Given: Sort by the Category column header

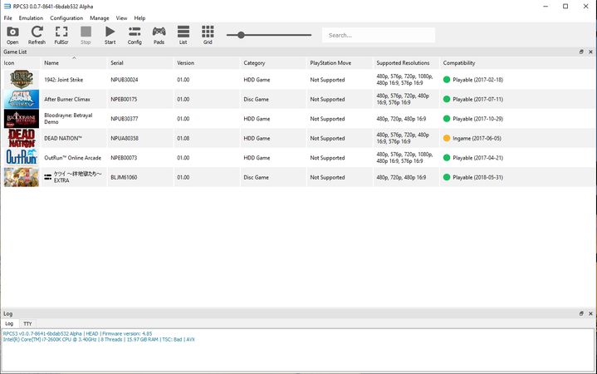Looking at the screenshot, I should 273,63.
